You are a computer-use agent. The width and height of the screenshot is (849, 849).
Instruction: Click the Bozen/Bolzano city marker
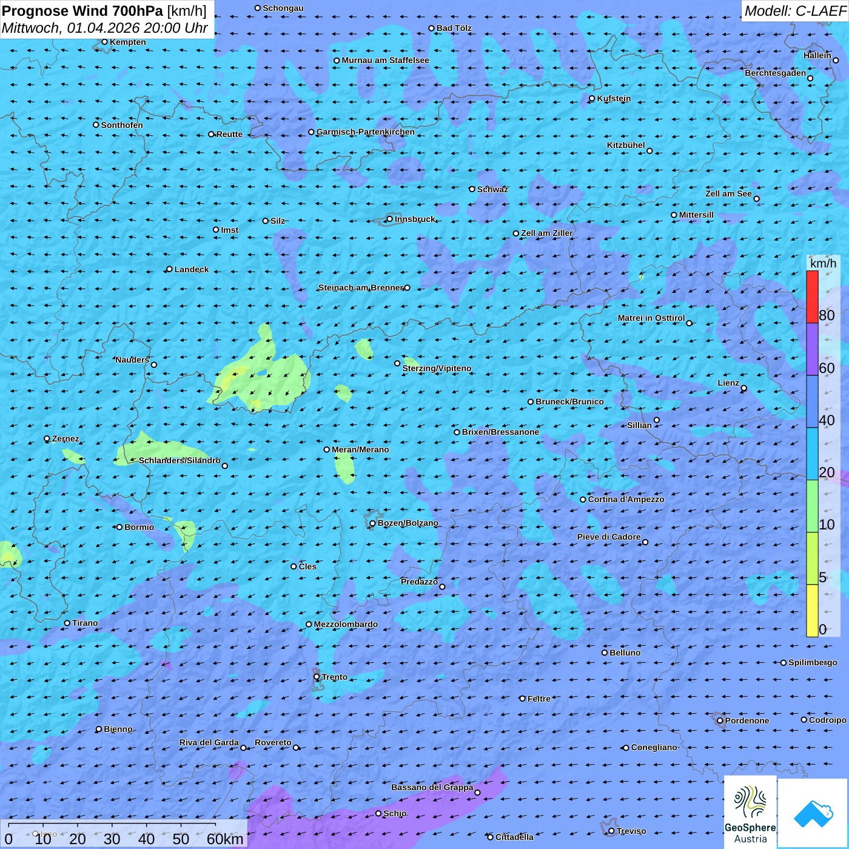[x=372, y=523]
